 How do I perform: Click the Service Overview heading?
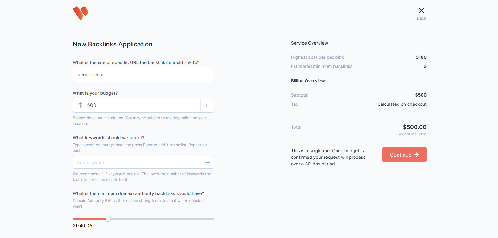point(309,43)
